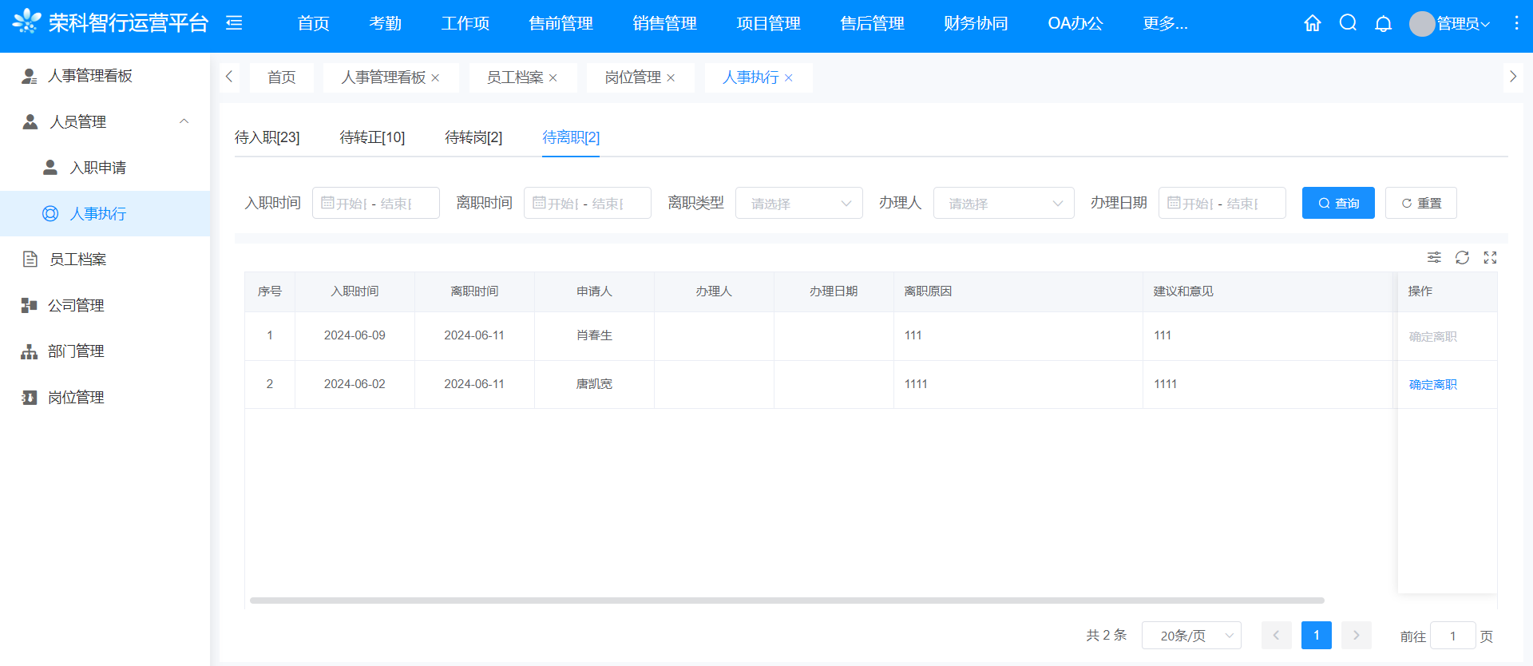The height and width of the screenshot is (666, 1533).
Task: Click 确定离职 link for 唐凯宽
Action: (x=1432, y=384)
